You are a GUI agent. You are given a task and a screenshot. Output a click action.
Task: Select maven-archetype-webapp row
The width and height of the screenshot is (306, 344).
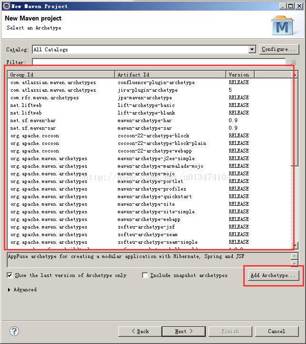150,220
